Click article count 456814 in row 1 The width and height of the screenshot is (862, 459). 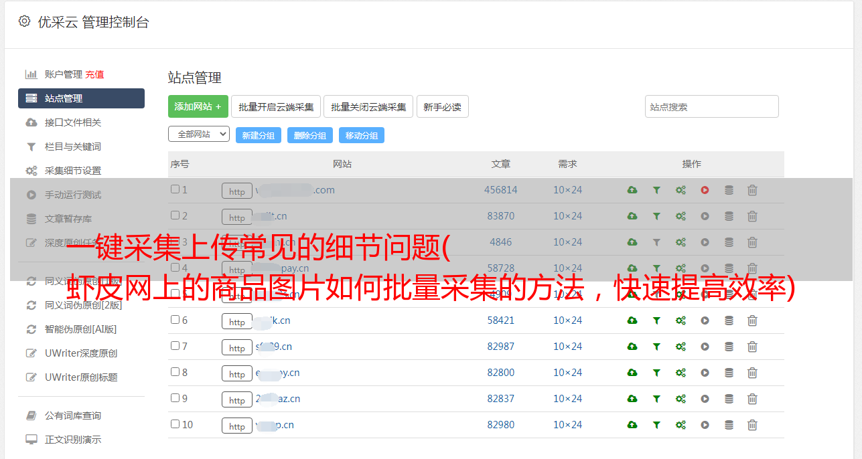[x=501, y=190]
